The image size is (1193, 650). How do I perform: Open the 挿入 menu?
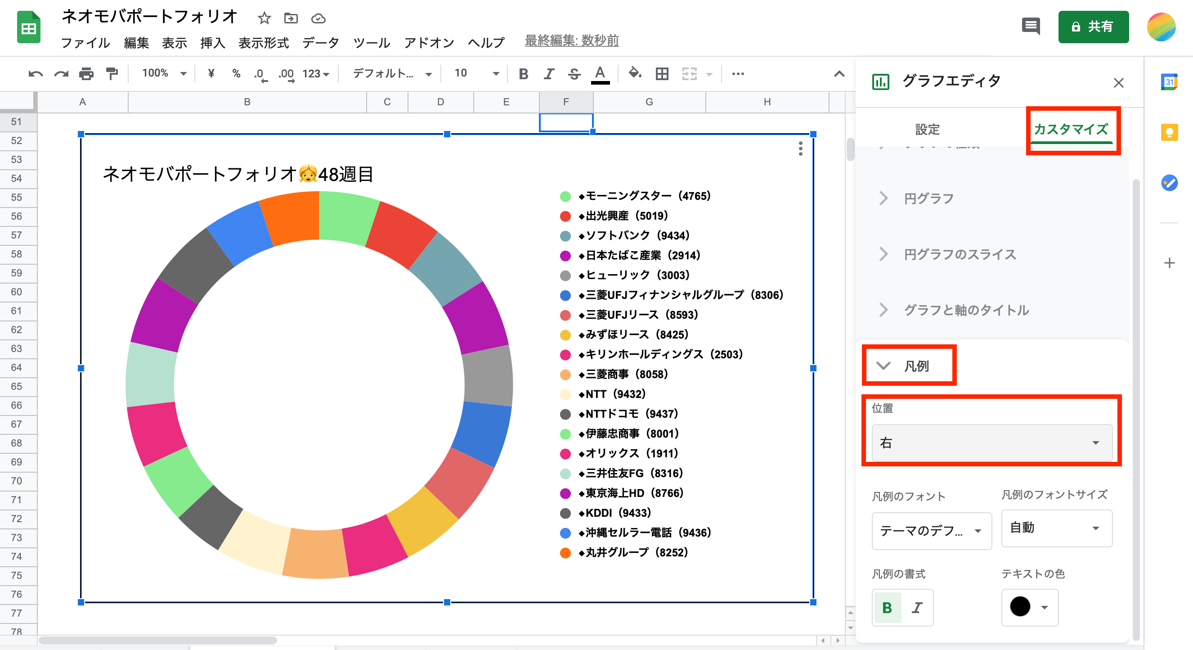pyautogui.click(x=213, y=43)
